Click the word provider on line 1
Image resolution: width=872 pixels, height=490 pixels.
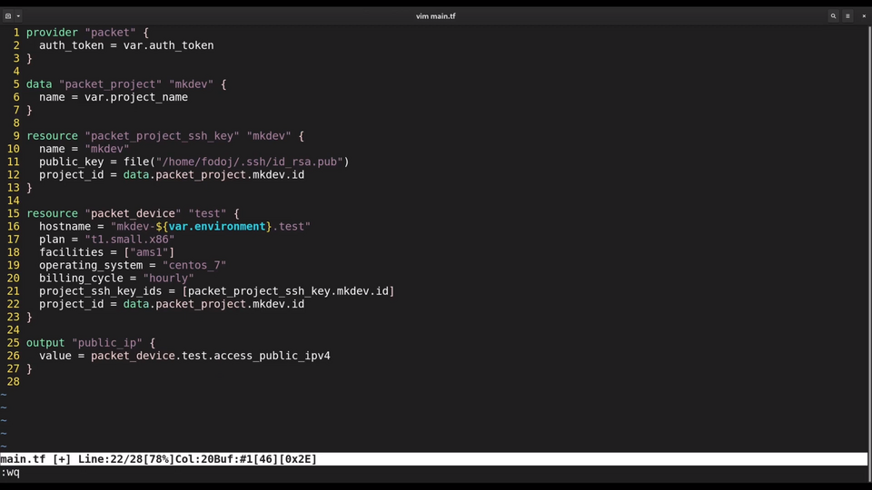[52, 33]
